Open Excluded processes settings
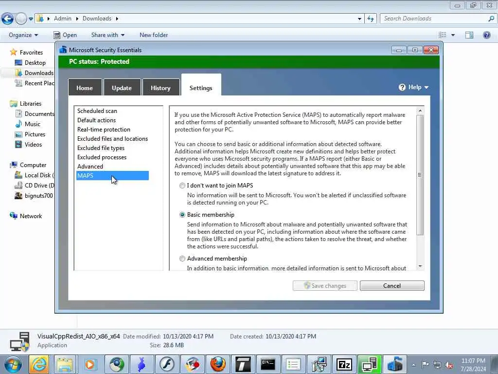This screenshot has width=498, height=374. (102, 157)
